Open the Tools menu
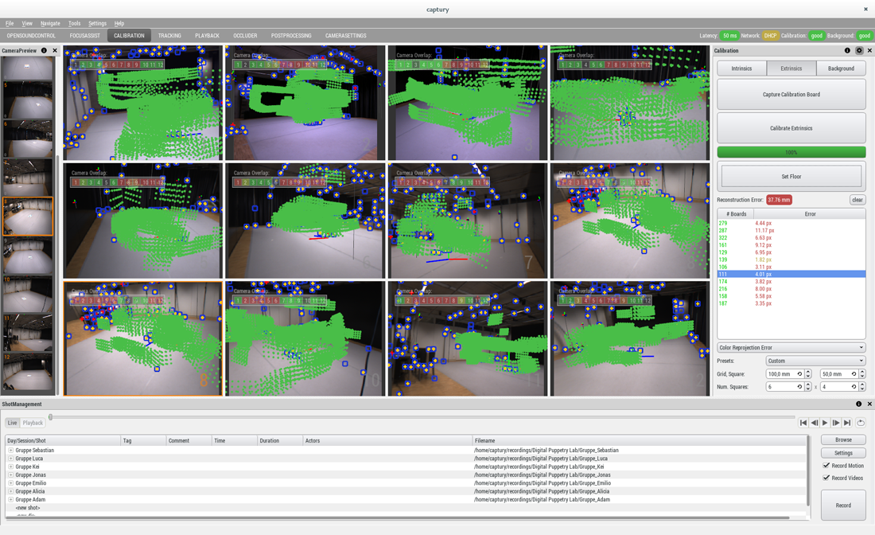The image size is (875, 535). pos(74,23)
